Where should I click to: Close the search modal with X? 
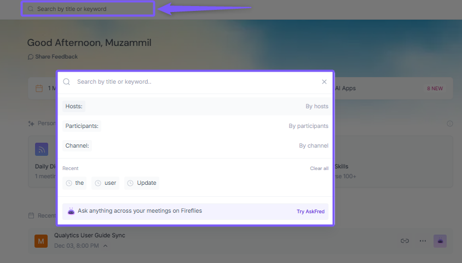click(324, 82)
